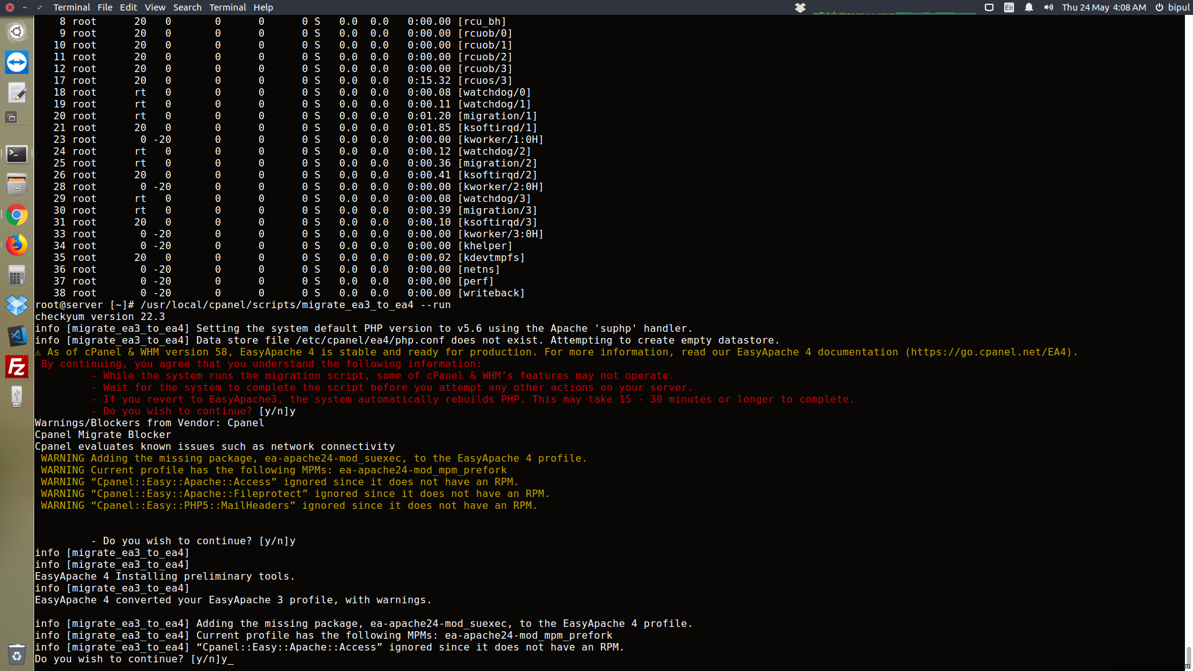Launch TeamViewer from the dock
The image size is (1193, 671).
tap(17, 62)
